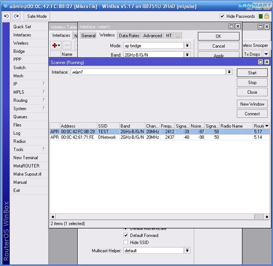This screenshot has height=266, width=273.
Task: Toggle the Hide Passwords checkbox
Action: pyautogui.click(x=222, y=16)
